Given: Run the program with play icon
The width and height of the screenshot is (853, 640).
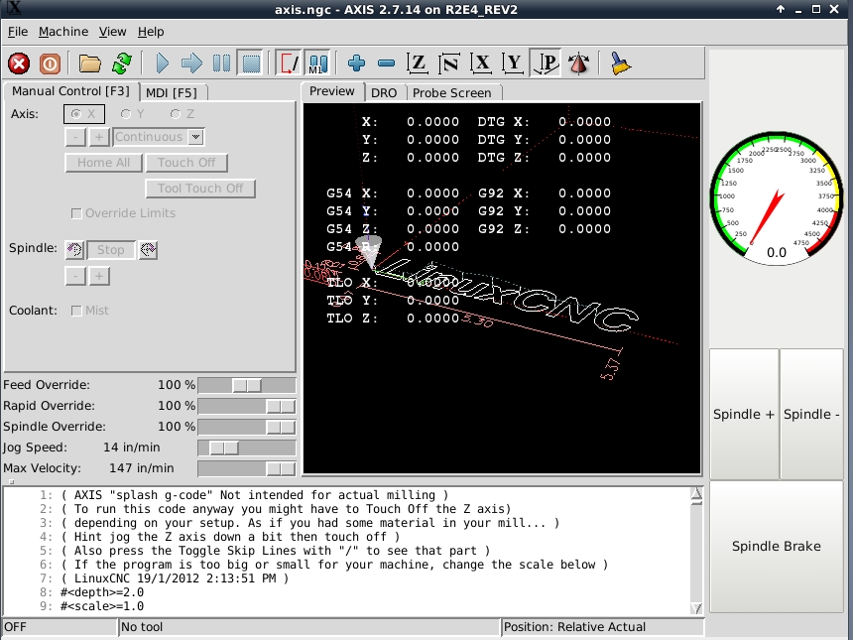Looking at the screenshot, I should point(162,64).
